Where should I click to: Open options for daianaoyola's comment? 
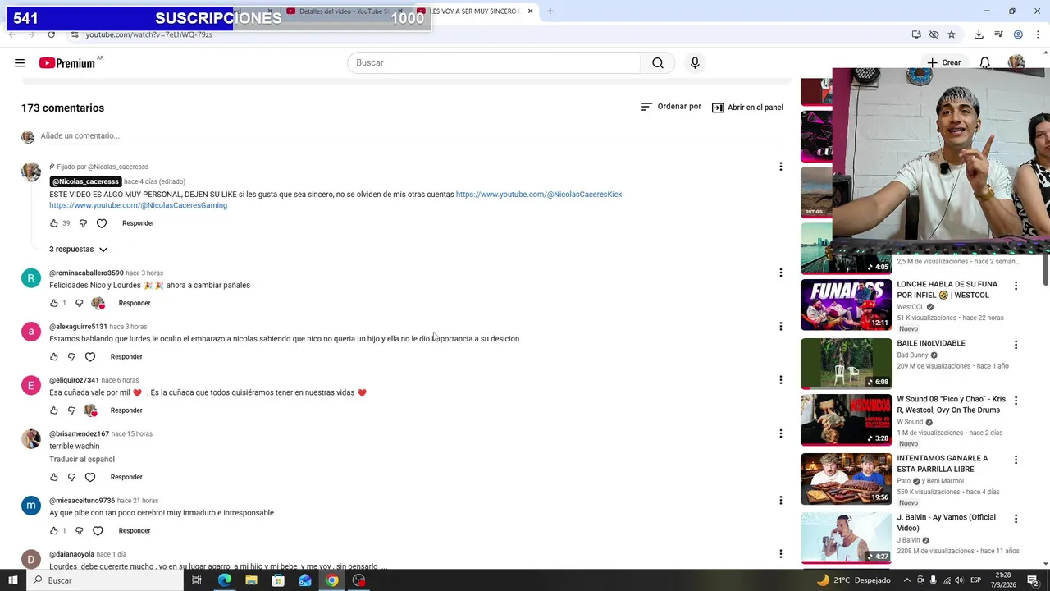[x=780, y=553]
